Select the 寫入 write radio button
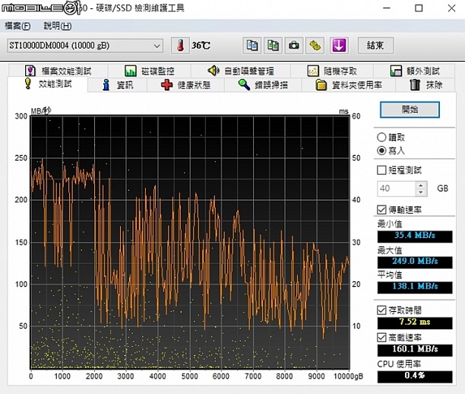The width and height of the screenshot is (465, 394). (x=381, y=151)
